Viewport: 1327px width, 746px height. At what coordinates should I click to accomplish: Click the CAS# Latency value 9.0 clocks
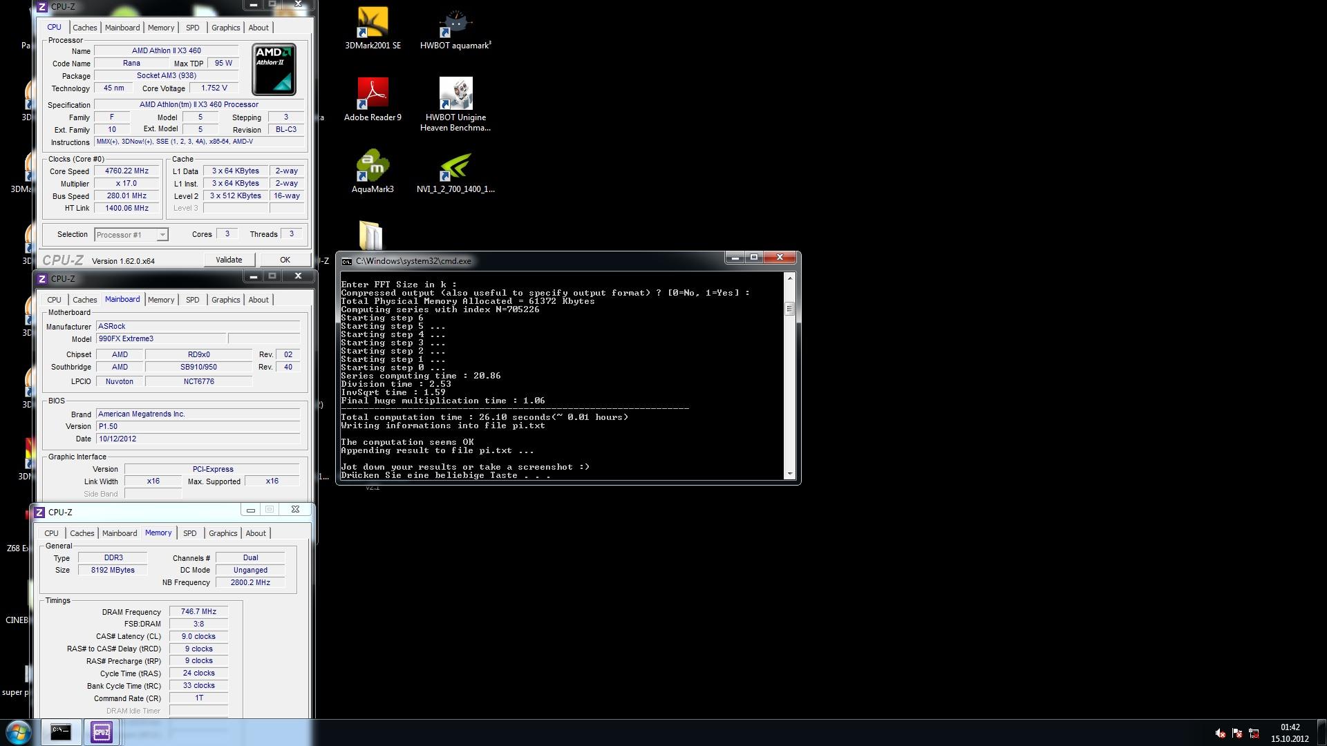[x=199, y=637]
